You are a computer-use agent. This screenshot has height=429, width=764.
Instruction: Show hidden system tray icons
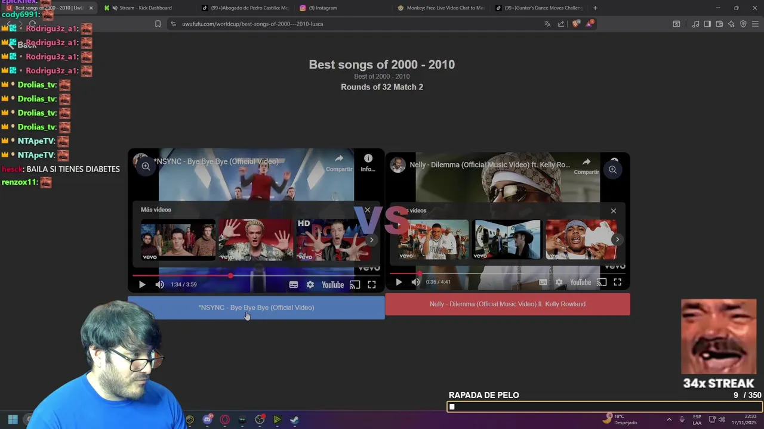[x=669, y=419]
